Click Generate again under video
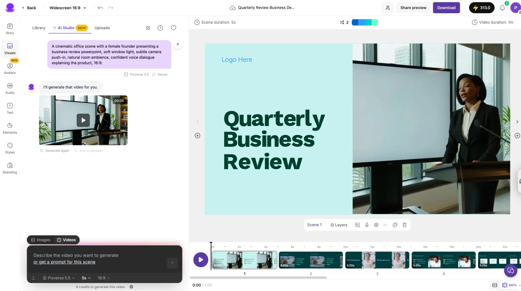521x291 pixels. pyautogui.click(x=55, y=151)
